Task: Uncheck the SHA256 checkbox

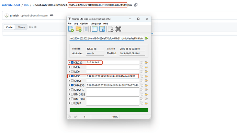Action: [x=72, y=85]
